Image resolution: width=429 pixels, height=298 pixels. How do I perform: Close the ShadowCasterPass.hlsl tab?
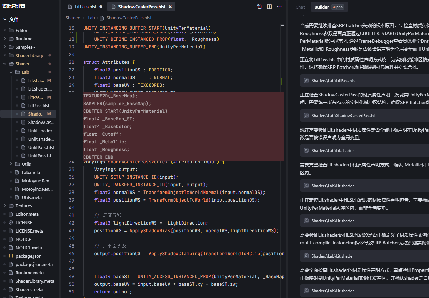(x=170, y=7)
